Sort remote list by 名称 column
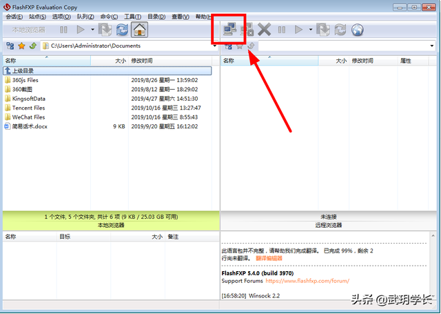441x314 pixels. click(269, 61)
